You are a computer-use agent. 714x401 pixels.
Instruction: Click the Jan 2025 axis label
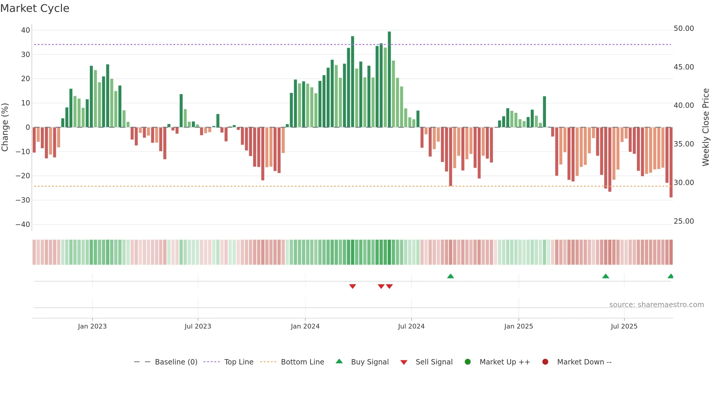[519, 326]
